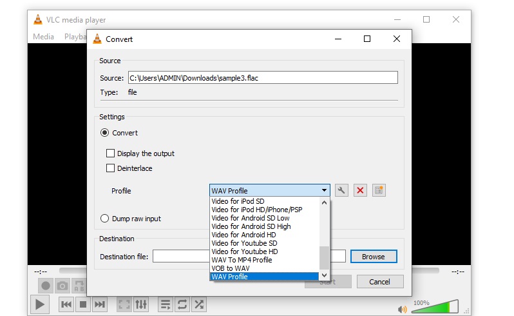Click the Source path field

[x=263, y=78]
